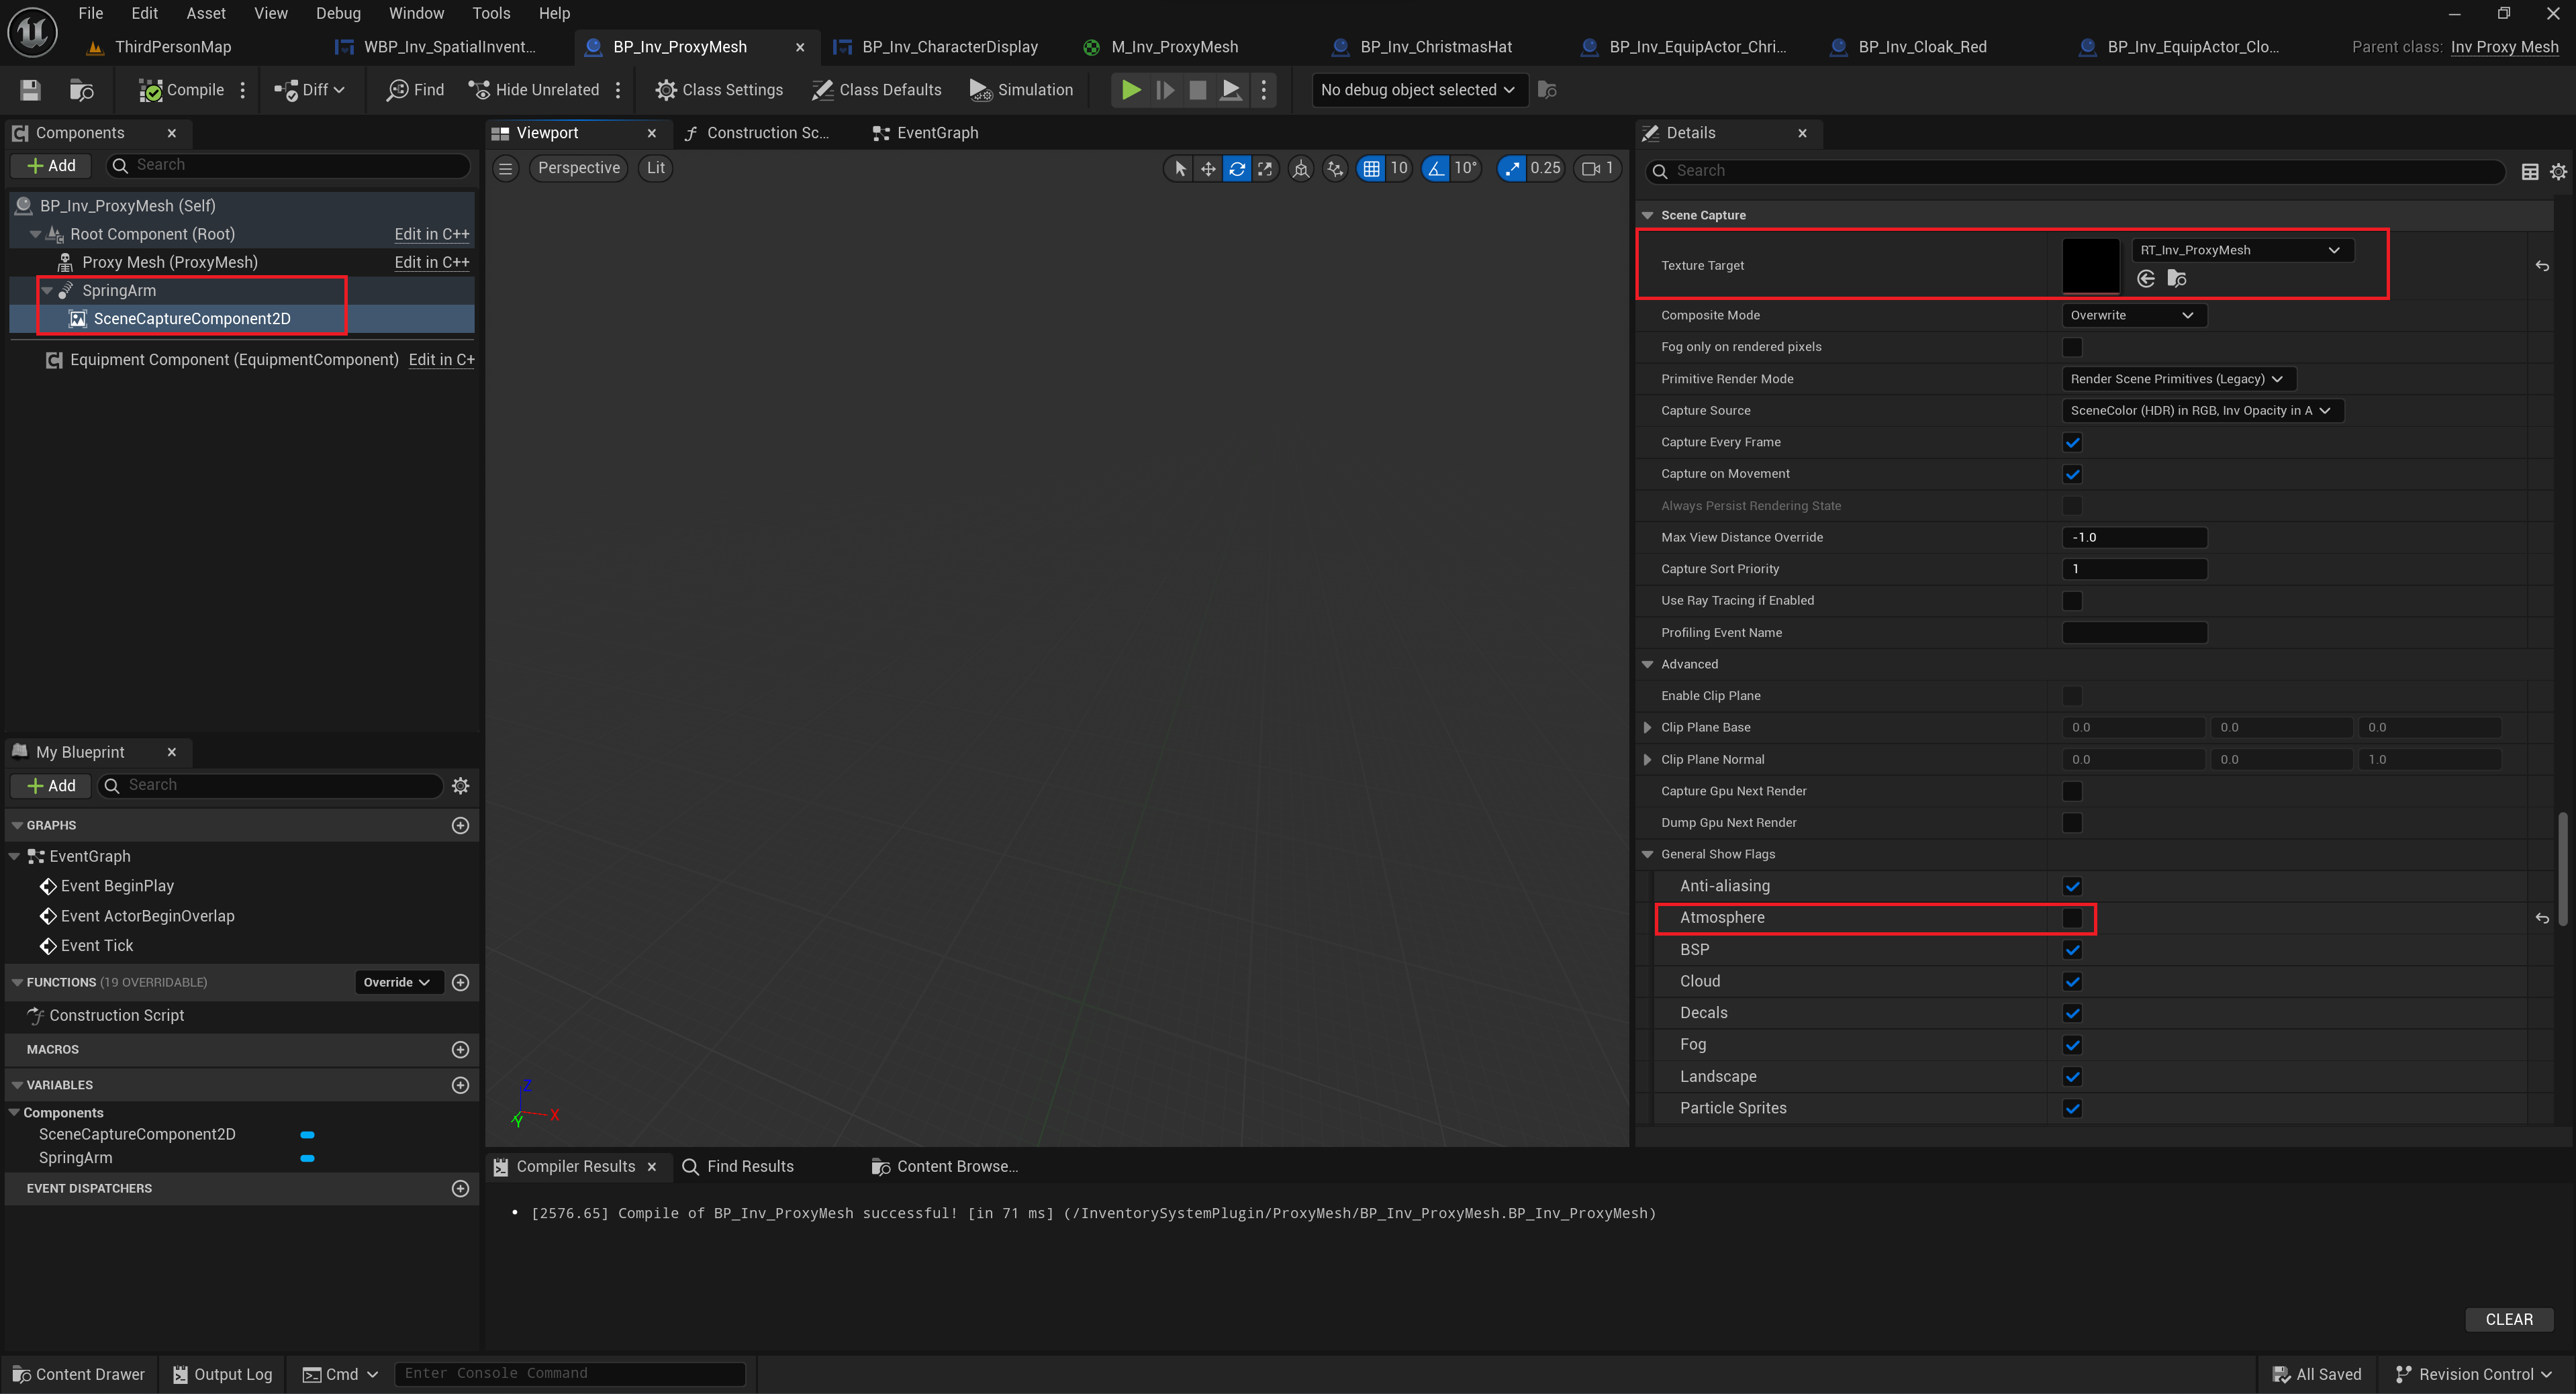Use selected asset arrow for Texture Target
Image resolution: width=2576 pixels, height=1394 pixels.
click(2146, 279)
